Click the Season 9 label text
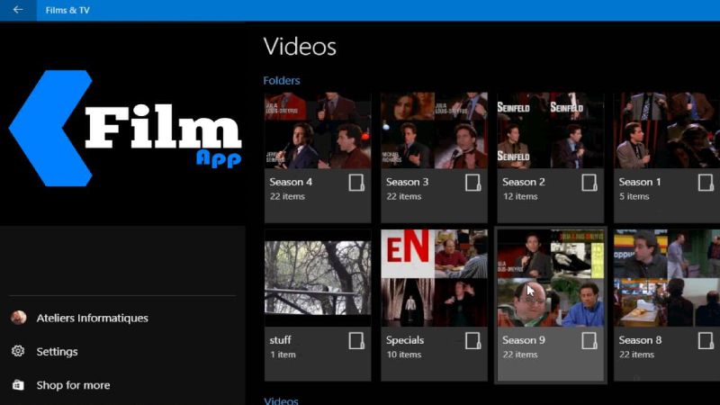 click(524, 340)
